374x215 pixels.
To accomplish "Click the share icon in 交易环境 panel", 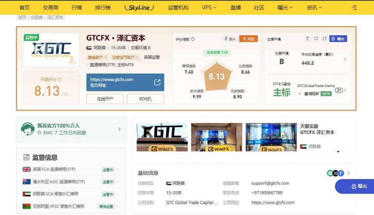I will pyautogui.click(x=324, y=39).
